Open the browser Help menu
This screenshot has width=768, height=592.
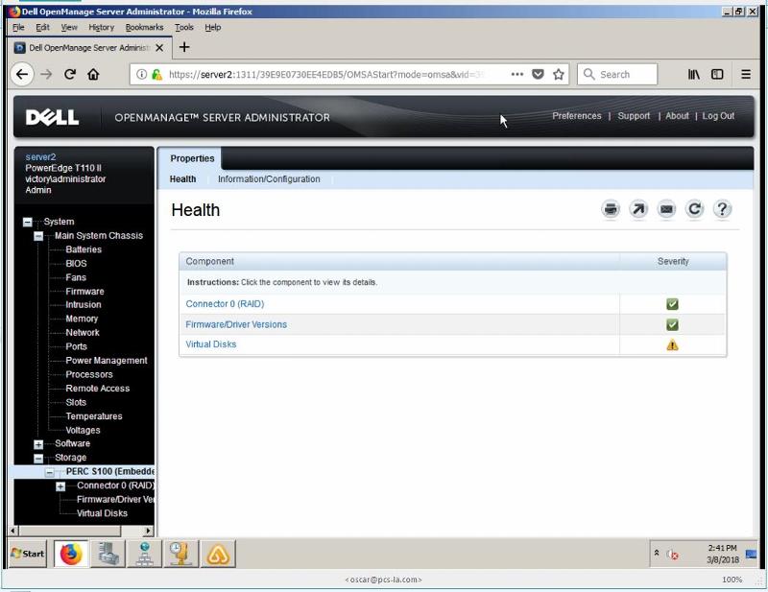[x=212, y=28]
